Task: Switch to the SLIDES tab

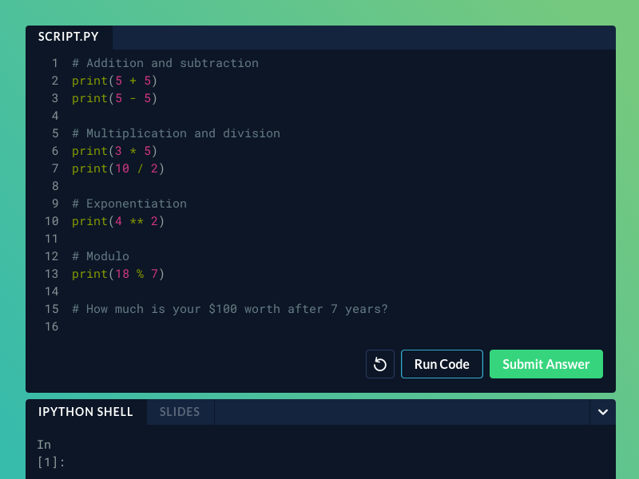Action: tap(180, 412)
